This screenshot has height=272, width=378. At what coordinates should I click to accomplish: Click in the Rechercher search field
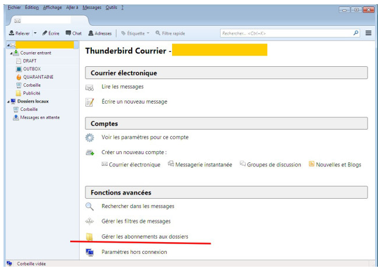coord(286,33)
